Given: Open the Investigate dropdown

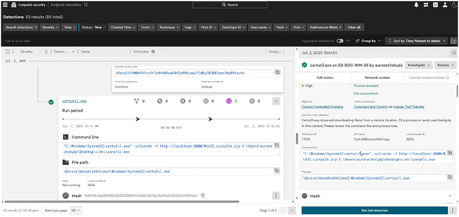Looking at the screenshot, I should tap(418, 65).
